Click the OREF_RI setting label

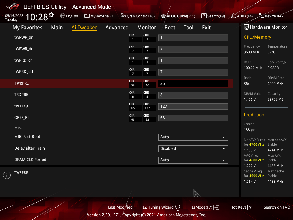[22, 117]
